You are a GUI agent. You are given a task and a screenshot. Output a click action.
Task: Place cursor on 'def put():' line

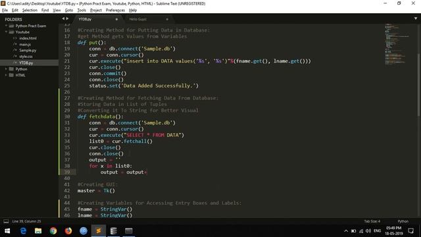point(92,42)
